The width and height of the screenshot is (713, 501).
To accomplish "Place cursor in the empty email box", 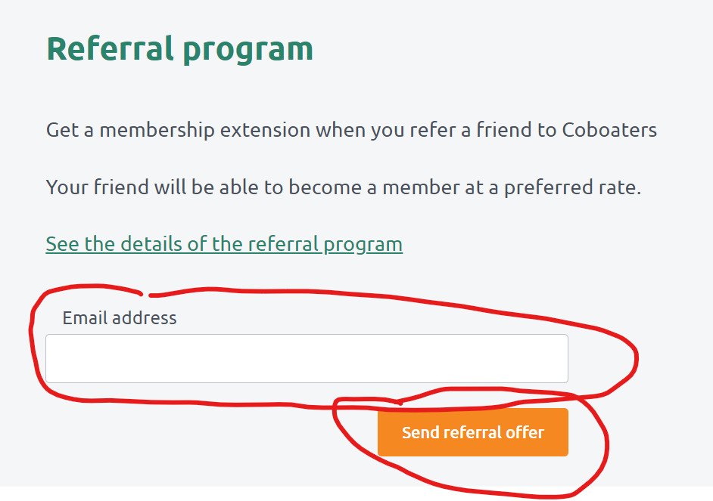I will pos(307,358).
